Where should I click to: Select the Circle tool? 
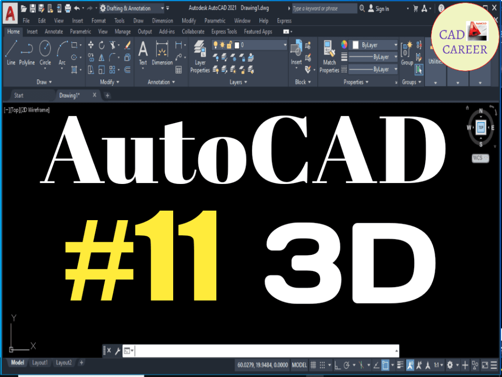pos(45,53)
